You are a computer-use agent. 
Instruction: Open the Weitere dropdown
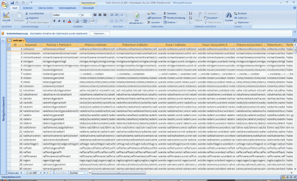(x=170, y=22)
